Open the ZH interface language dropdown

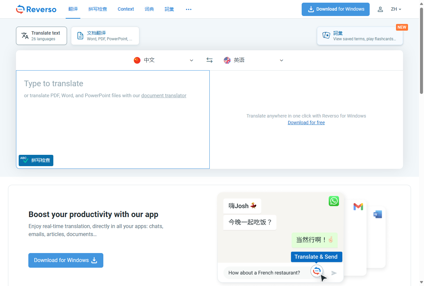pyautogui.click(x=396, y=9)
